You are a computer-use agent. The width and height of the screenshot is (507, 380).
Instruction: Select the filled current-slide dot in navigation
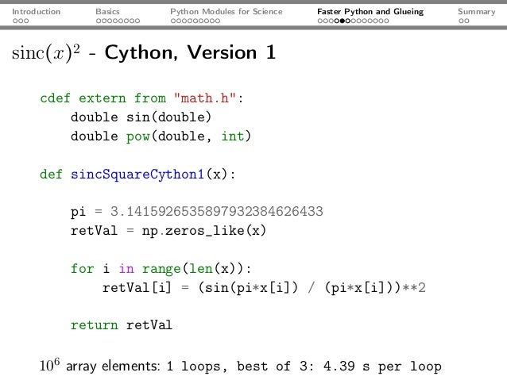click(x=343, y=21)
